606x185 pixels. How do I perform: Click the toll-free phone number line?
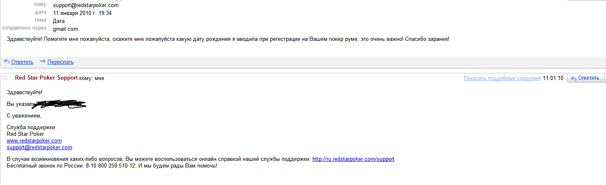(x=112, y=166)
